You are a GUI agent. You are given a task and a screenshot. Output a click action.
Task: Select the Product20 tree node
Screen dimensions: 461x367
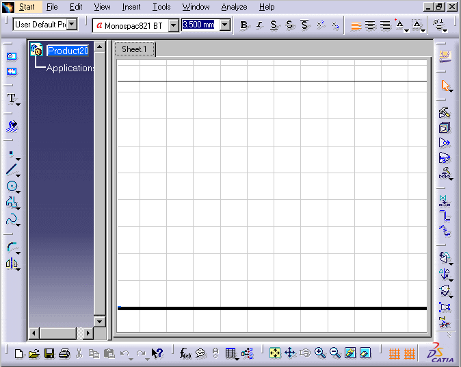click(68, 51)
